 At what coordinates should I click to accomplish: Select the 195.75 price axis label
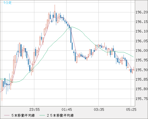142,99
